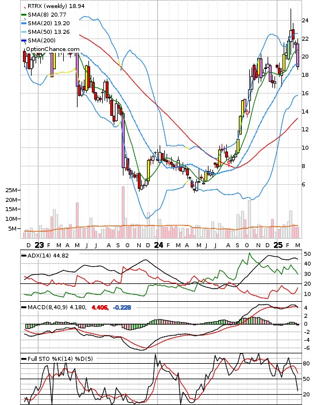The image size is (325, 405).
Task: Click the black Full STO legend marker
Action: point(24,359)
